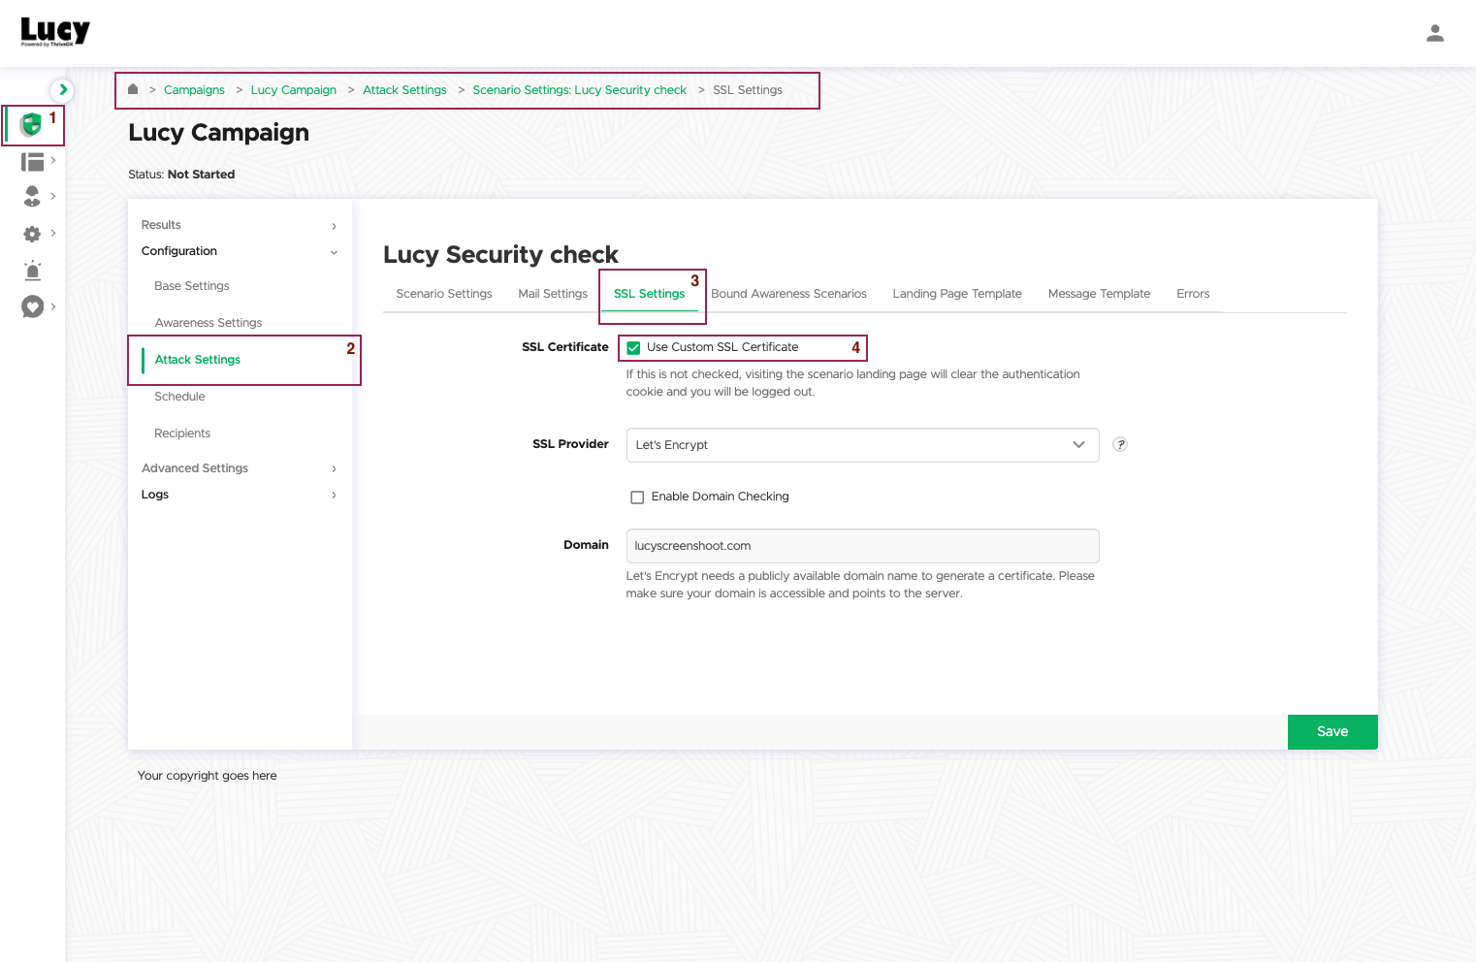Screen dimensions: 1476x962
Task: Go to Campaigns breadcrumb link
Action: [194, 90]
